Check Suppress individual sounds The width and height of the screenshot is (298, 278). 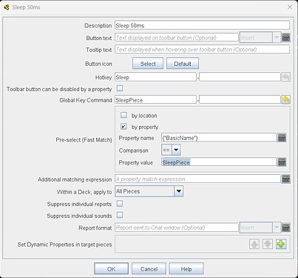120,215
